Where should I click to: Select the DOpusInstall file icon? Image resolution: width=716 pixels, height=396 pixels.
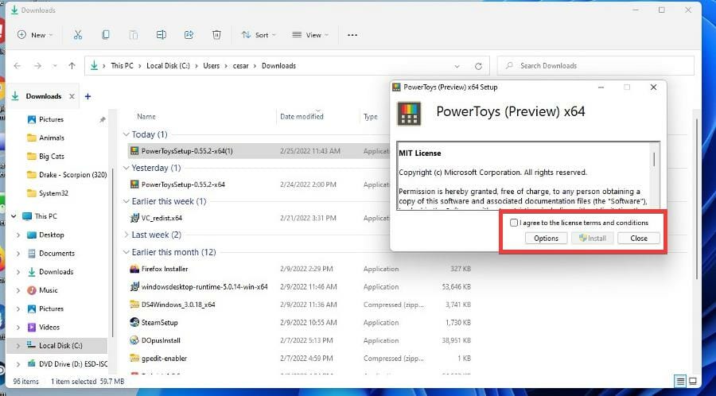tap(134, 340)
